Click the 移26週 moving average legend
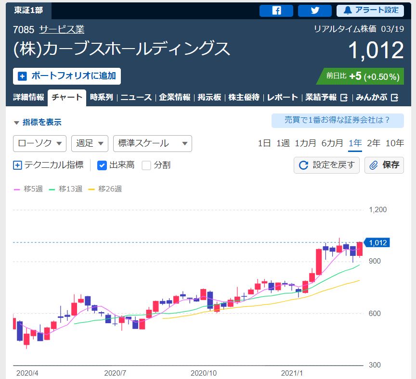The image size is (416, 379). [105, 189]
